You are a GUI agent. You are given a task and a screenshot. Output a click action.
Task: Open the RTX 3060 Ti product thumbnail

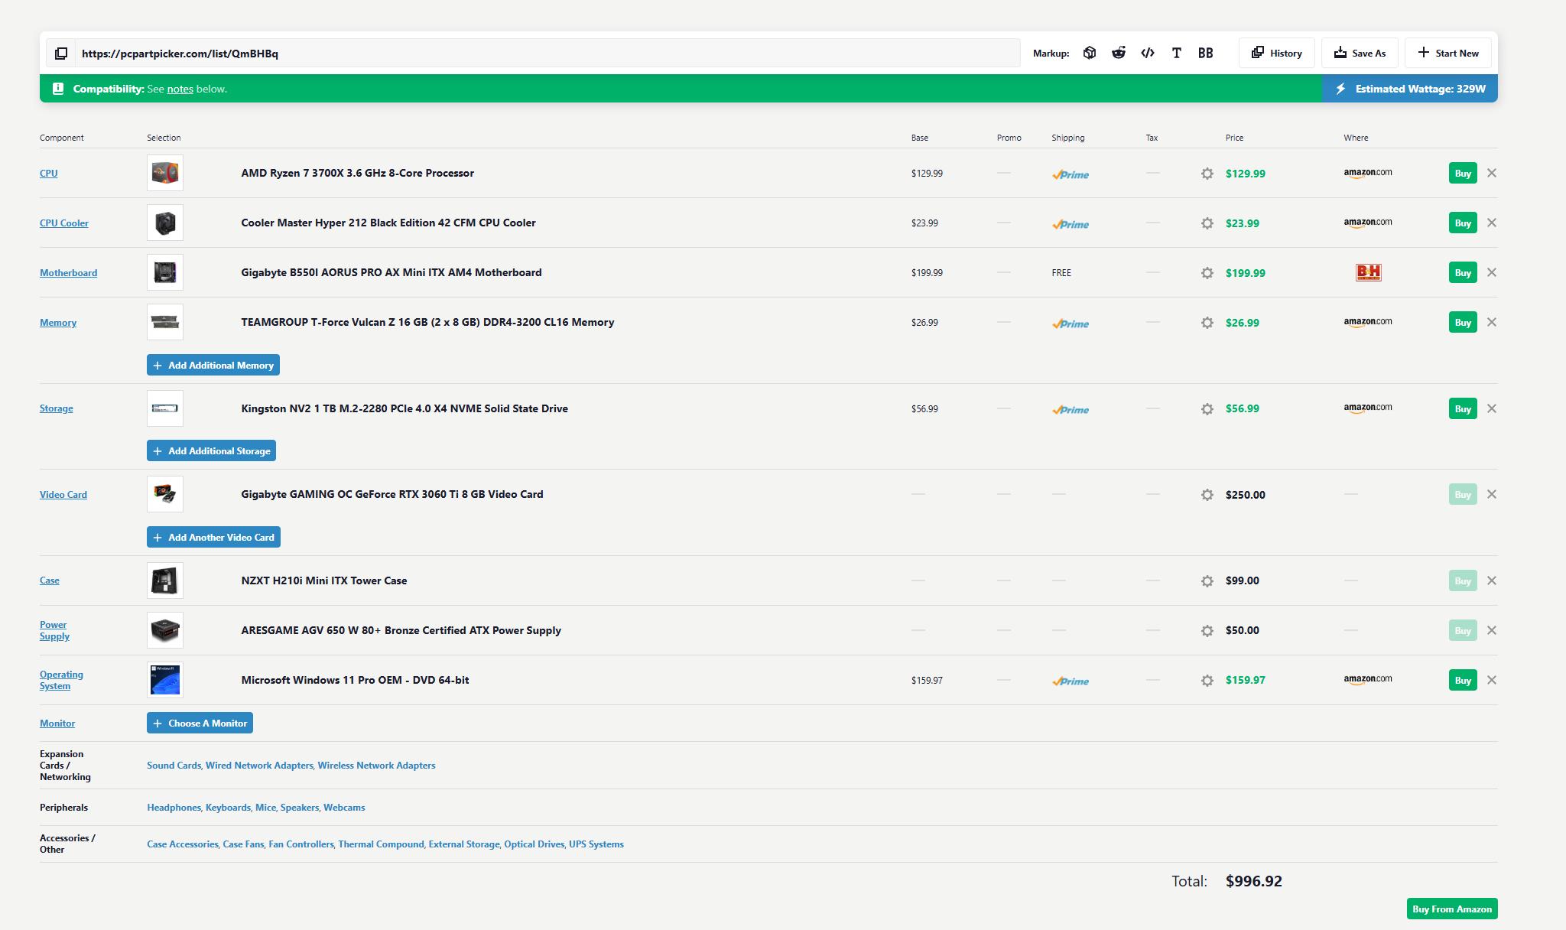tap(165, 494)
